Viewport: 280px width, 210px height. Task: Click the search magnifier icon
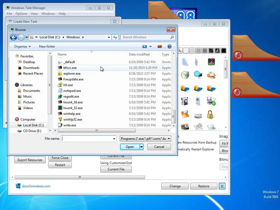tap(172, 37)
